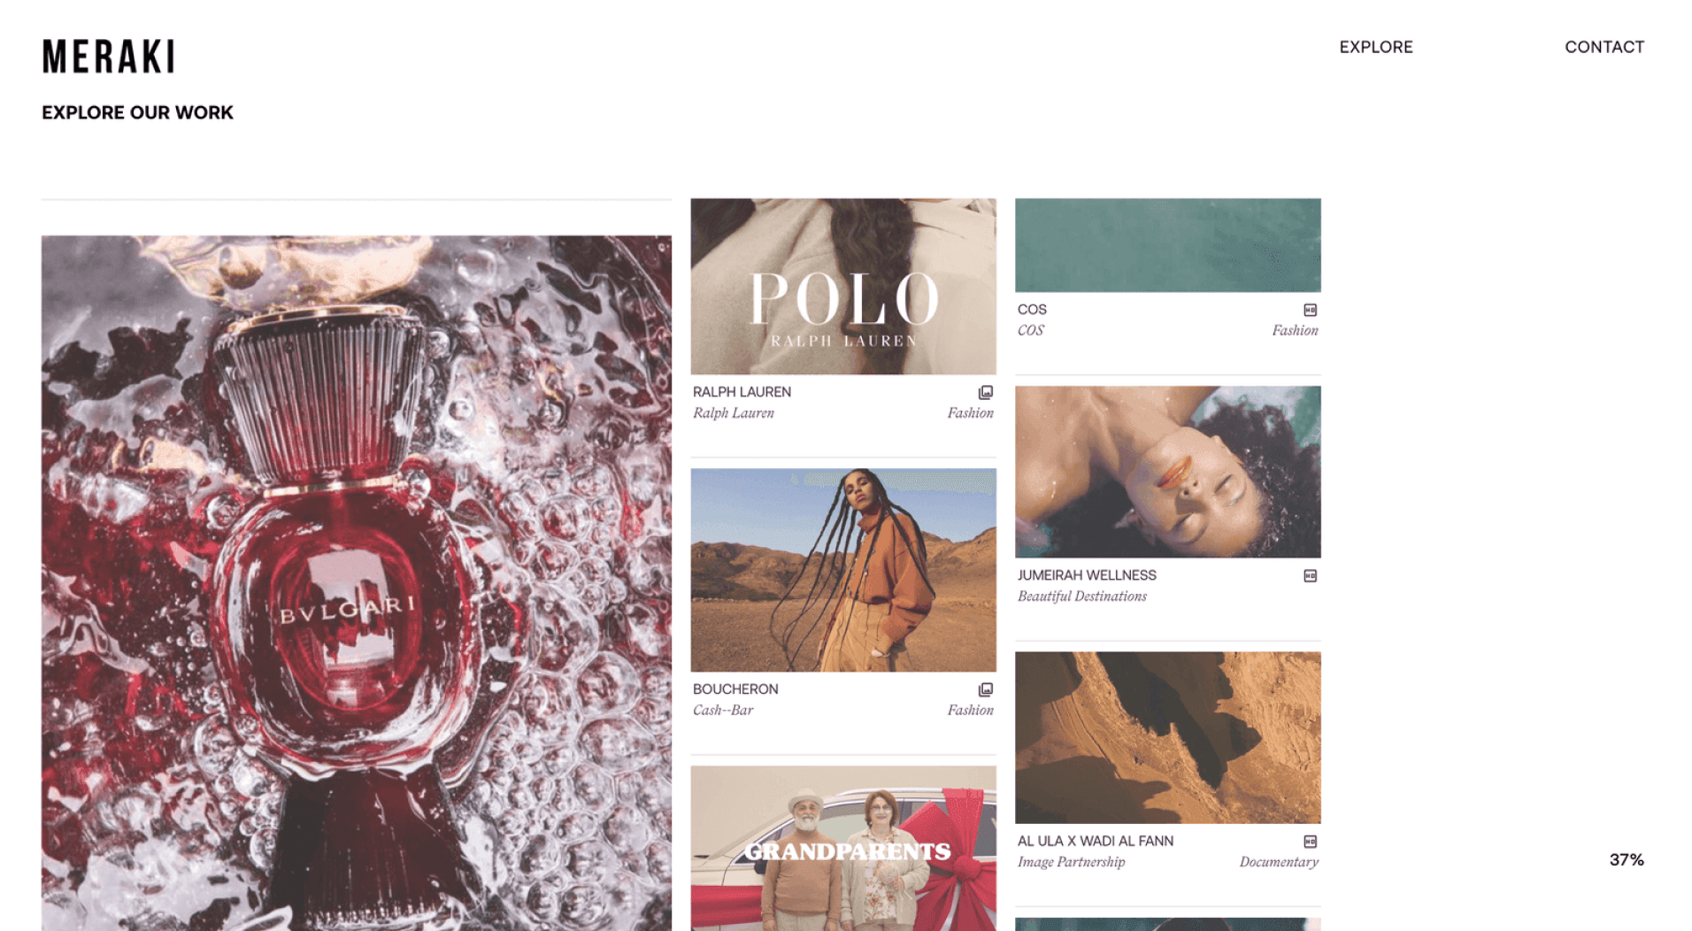The width and height of the screenshot is (1692, 931).
Task: Open the Polo Ralph Lauren thumbnail
Action: point(843,286)
